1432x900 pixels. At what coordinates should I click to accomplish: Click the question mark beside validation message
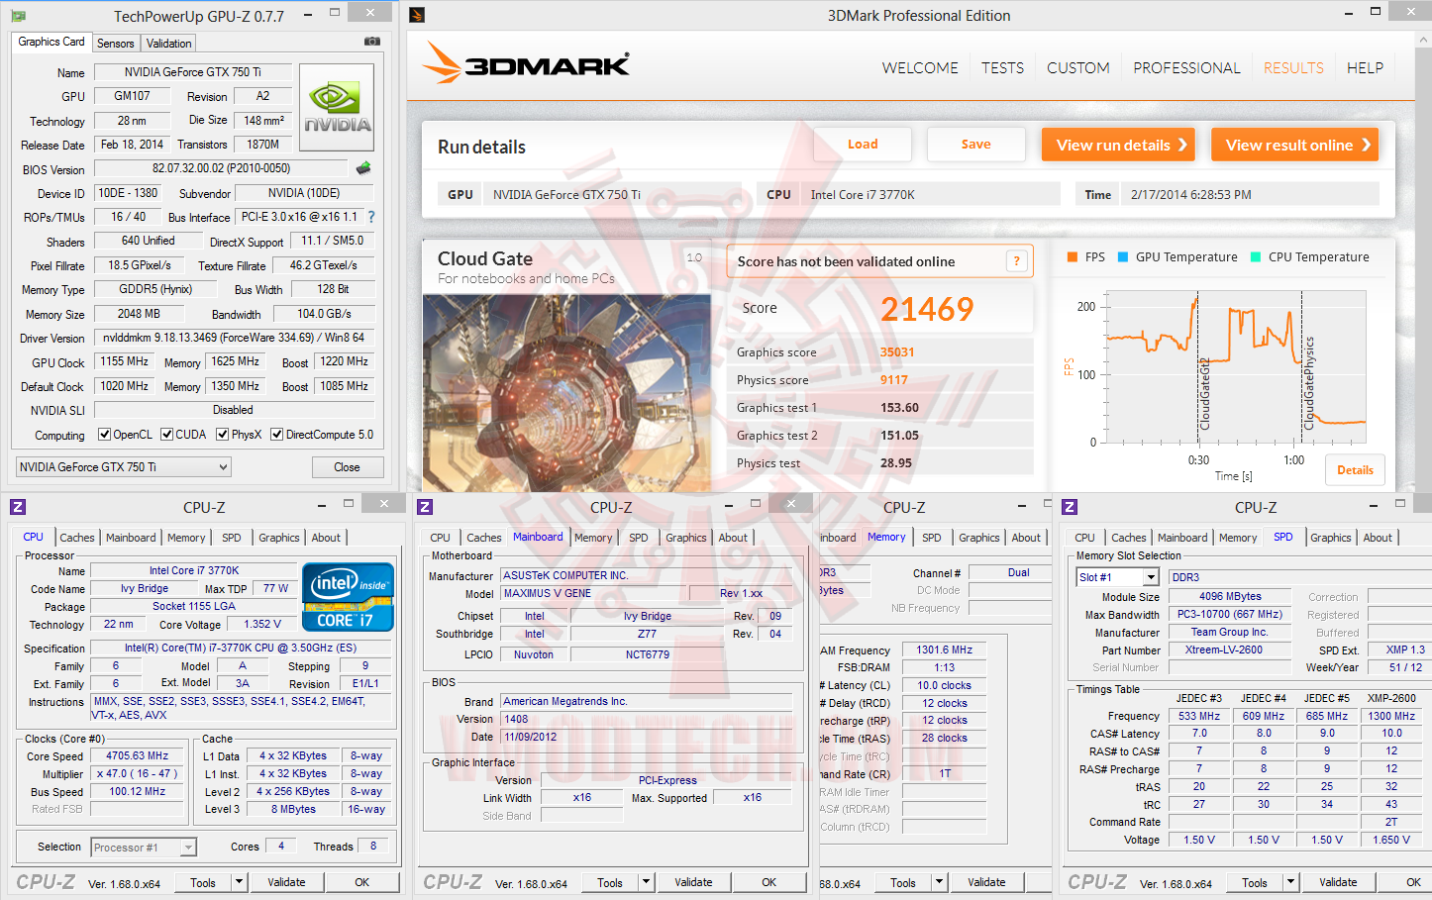(1016, 261)
